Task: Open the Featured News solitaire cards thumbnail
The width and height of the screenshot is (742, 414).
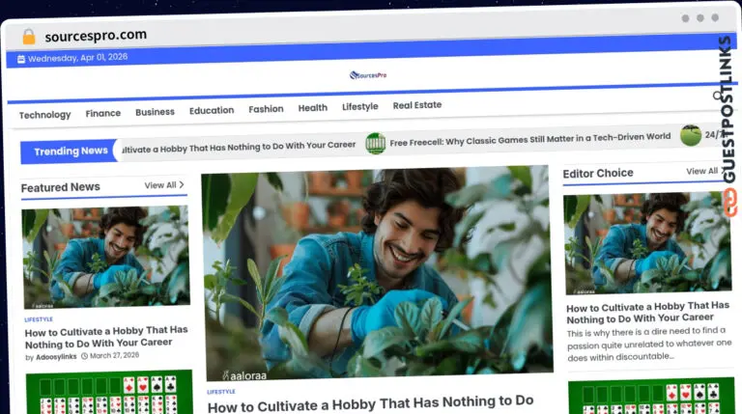Action: click(x=109, y=392)
